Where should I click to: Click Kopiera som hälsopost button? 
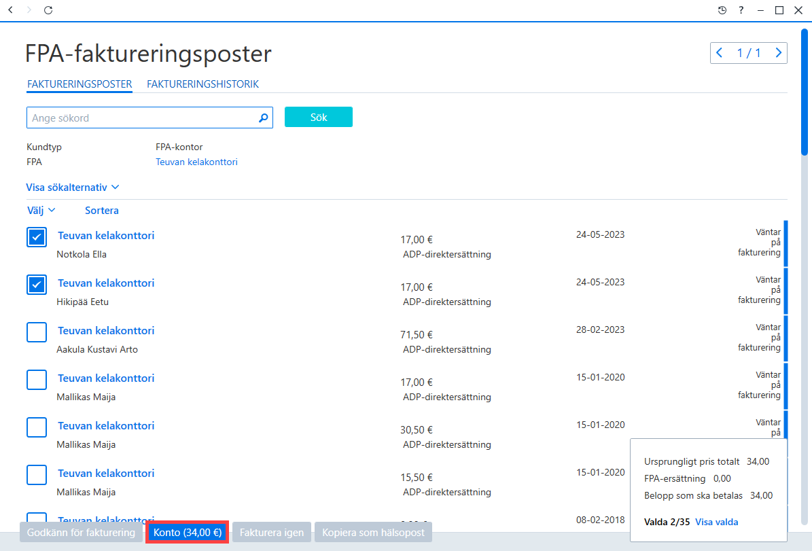pyautogui.click(x=373, y=533)
